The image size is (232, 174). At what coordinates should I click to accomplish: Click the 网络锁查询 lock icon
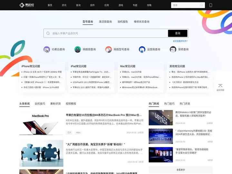[x=78, y=49]
